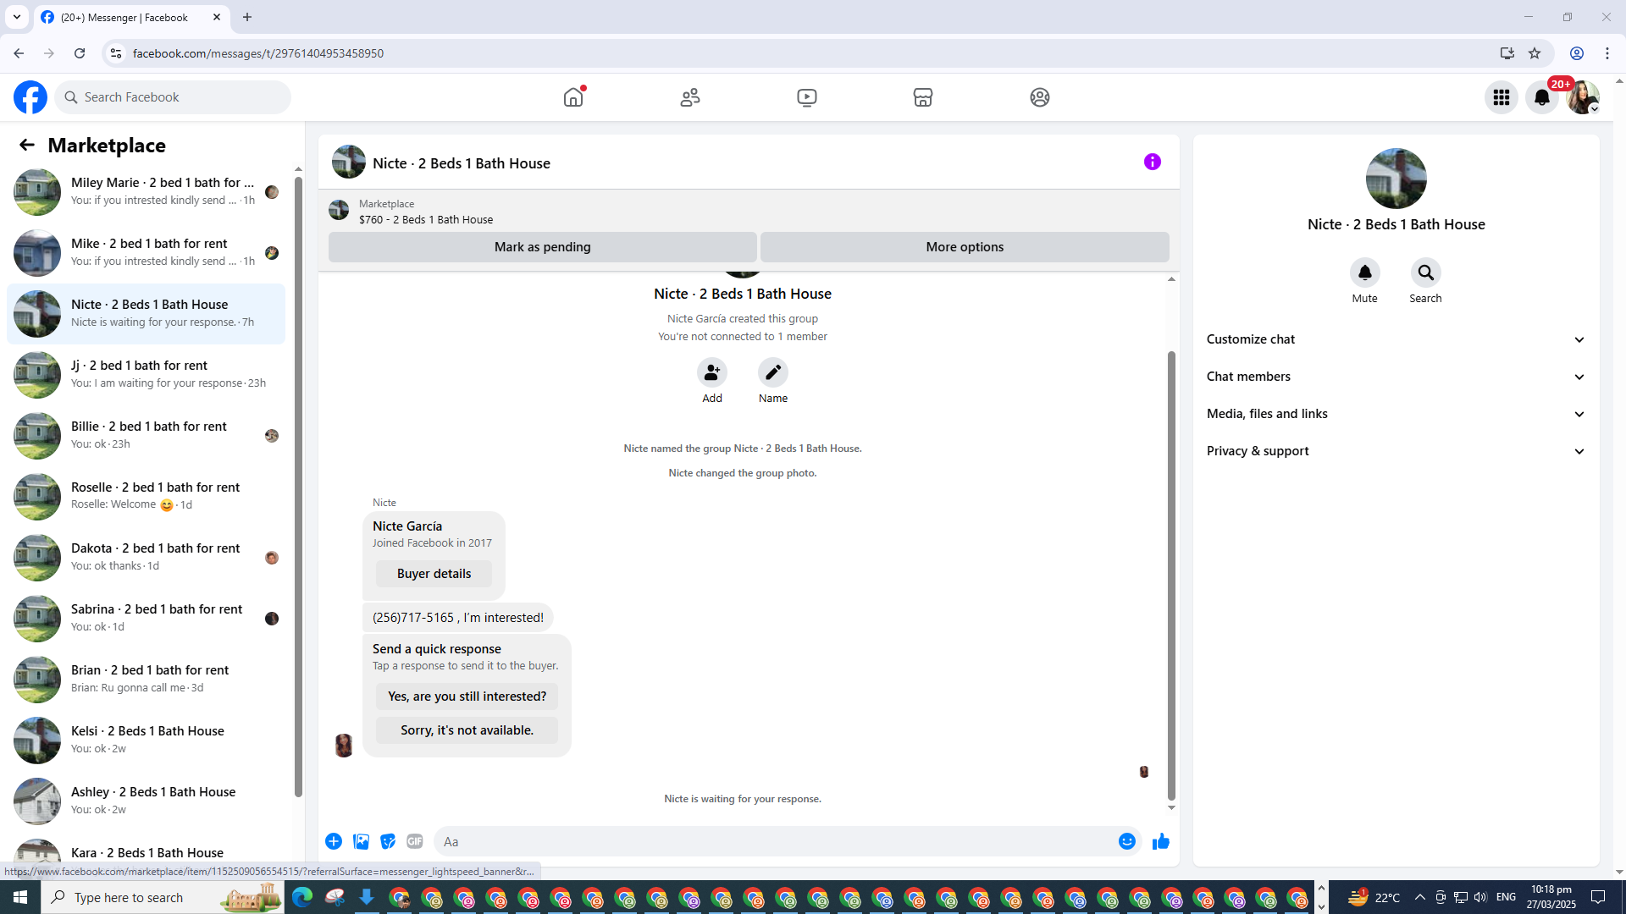This screenshot has height=914, width=1626.
Task: Expand the Customize chat section
Action: point(1396,339)
